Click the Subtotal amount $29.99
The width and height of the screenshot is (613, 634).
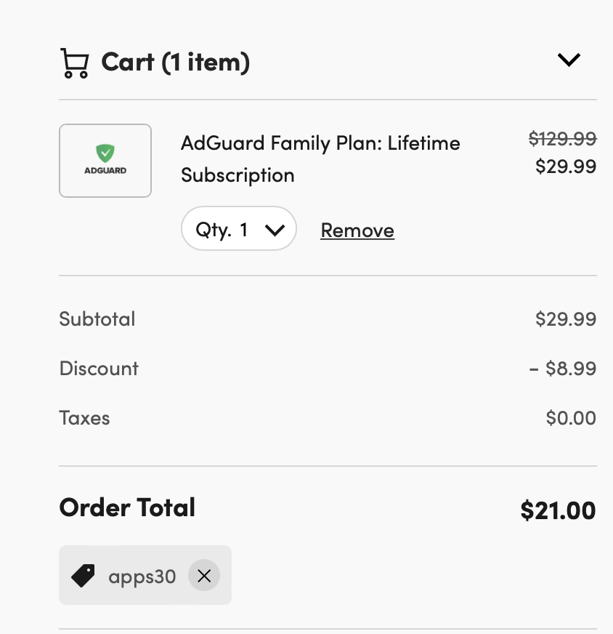(566, 319)
